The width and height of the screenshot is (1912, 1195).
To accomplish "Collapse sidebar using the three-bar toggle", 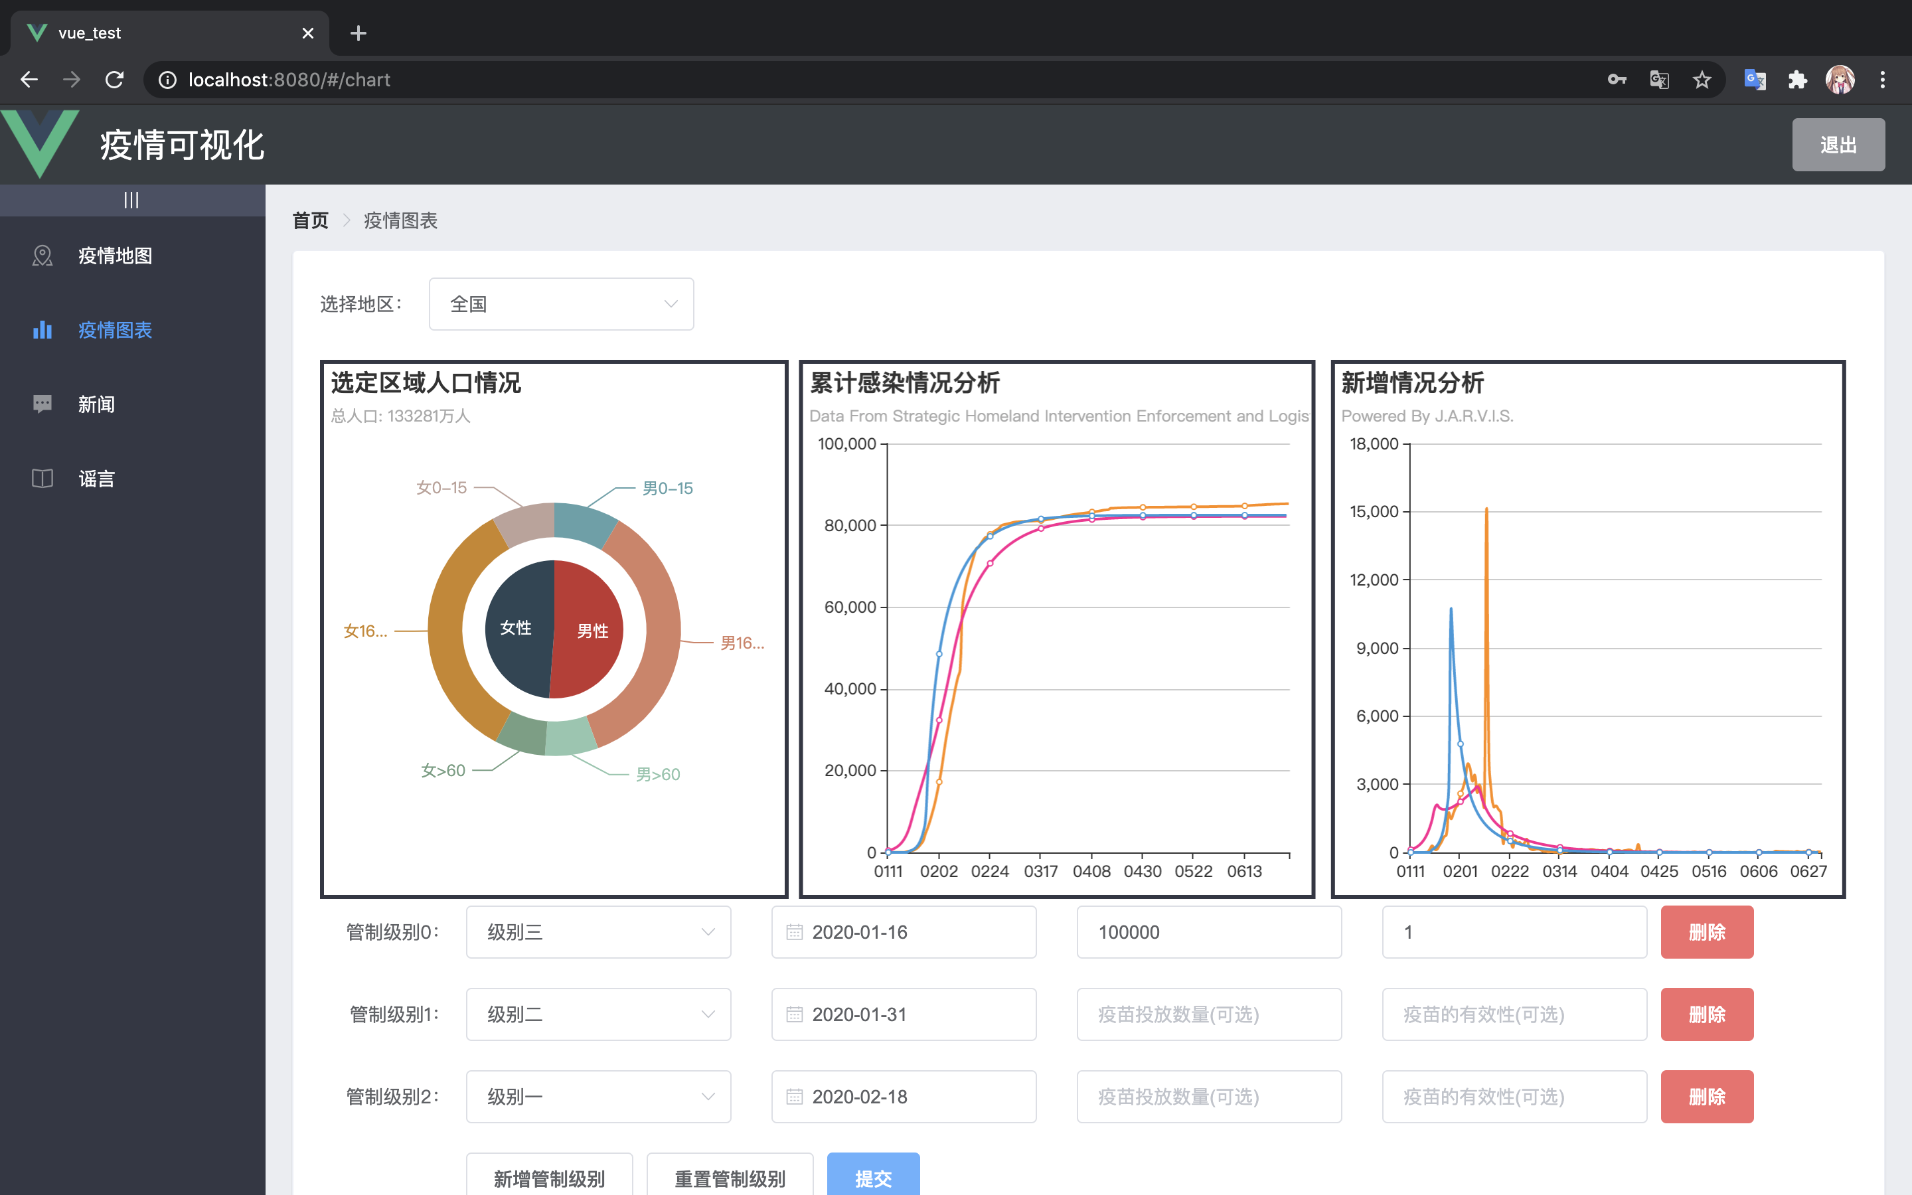I will (x=131, y=200).
